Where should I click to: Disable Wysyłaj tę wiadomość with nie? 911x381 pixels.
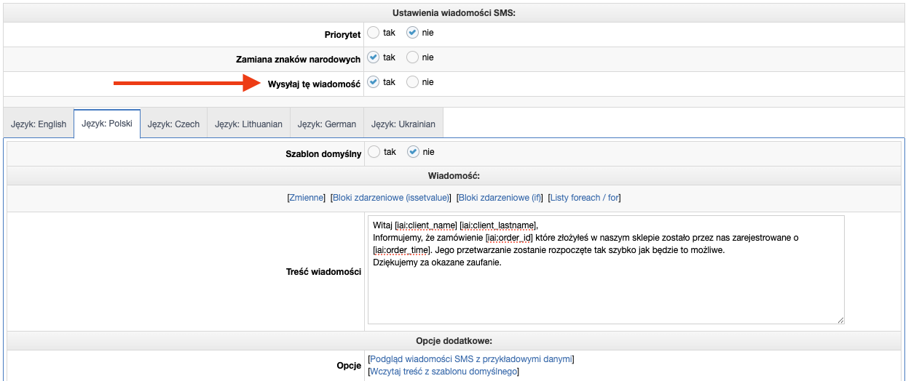[x=412, y=82]
